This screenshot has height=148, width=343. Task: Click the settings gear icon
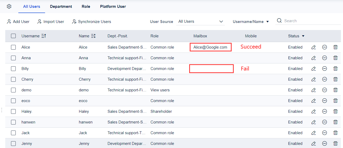[9, 7]
